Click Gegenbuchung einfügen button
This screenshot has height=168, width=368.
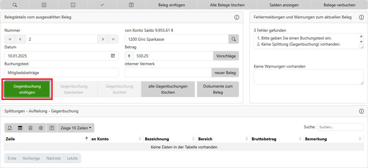pyautogui.click(x=27, y=89)
